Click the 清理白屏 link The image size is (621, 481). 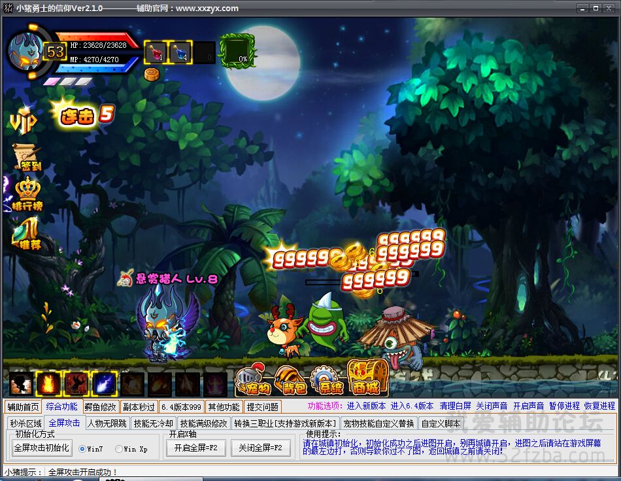tap(456, 406)
